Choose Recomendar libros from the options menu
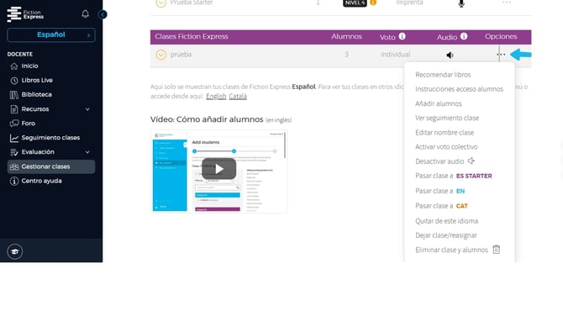Image resolution: width=563 pixels, height=316 pixels. [443, 75]
